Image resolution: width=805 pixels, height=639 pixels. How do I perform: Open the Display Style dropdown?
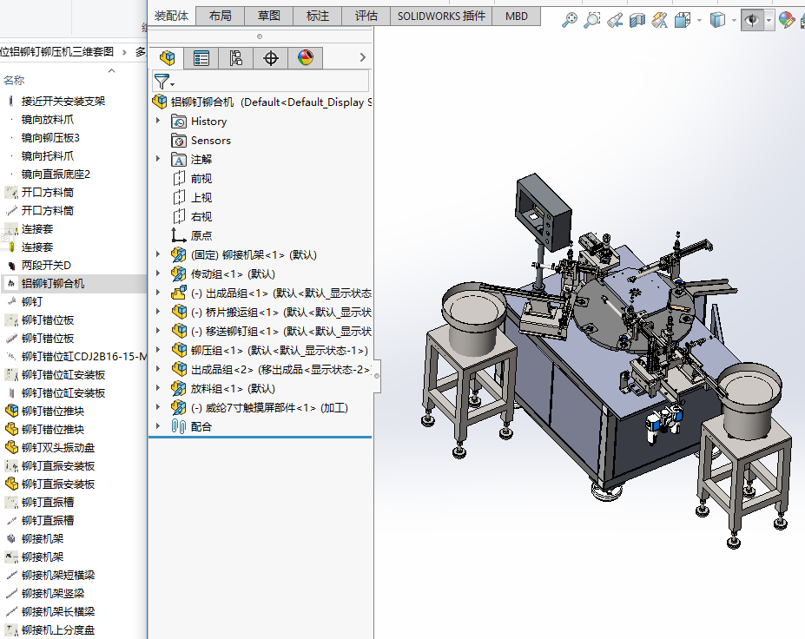(734, 19)
